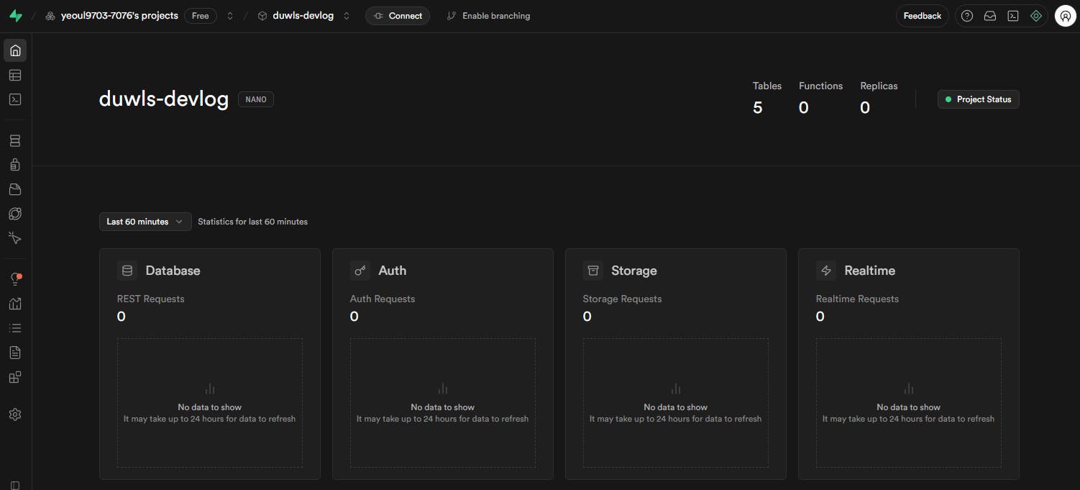
Task: Open the Auth card heading
Action: [393, 271]
